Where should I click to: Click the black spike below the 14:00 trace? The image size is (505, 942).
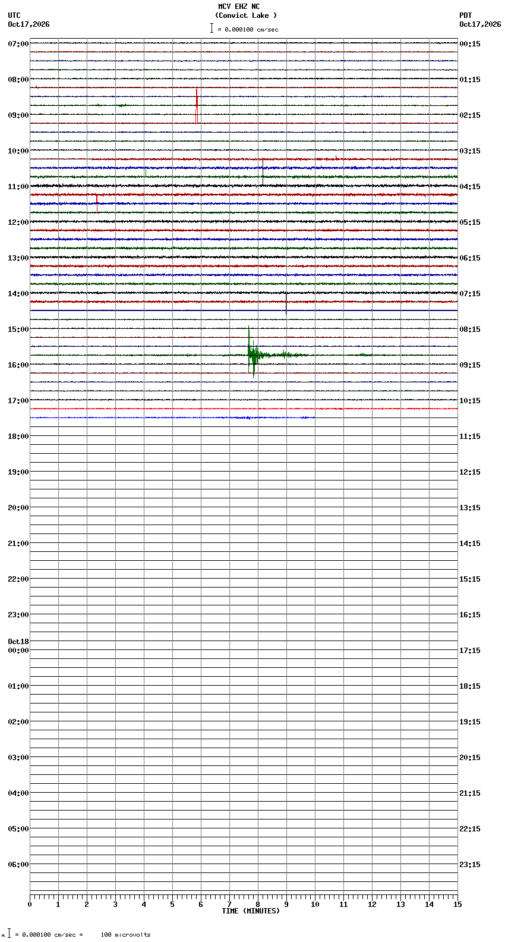click(x=286, y=303)
